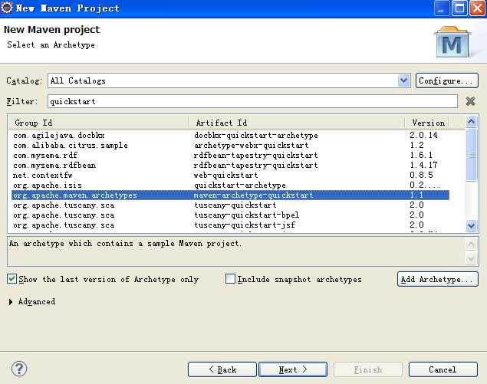The width and height of the screenshot is (487, 384).
Task: Minimize the New Maven Project window
Action: tap(442, 8)
